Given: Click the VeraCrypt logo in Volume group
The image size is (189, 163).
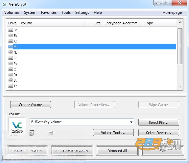Looking at the screenshot, I should 17,127.
